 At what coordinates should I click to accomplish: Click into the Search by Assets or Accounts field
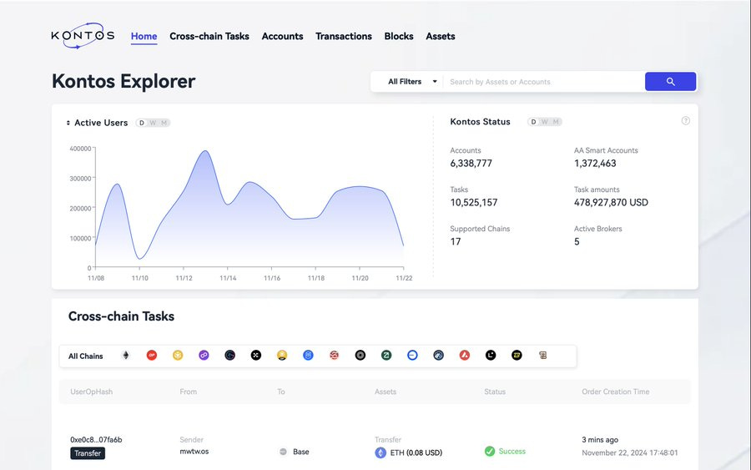(x=544, y=82)
